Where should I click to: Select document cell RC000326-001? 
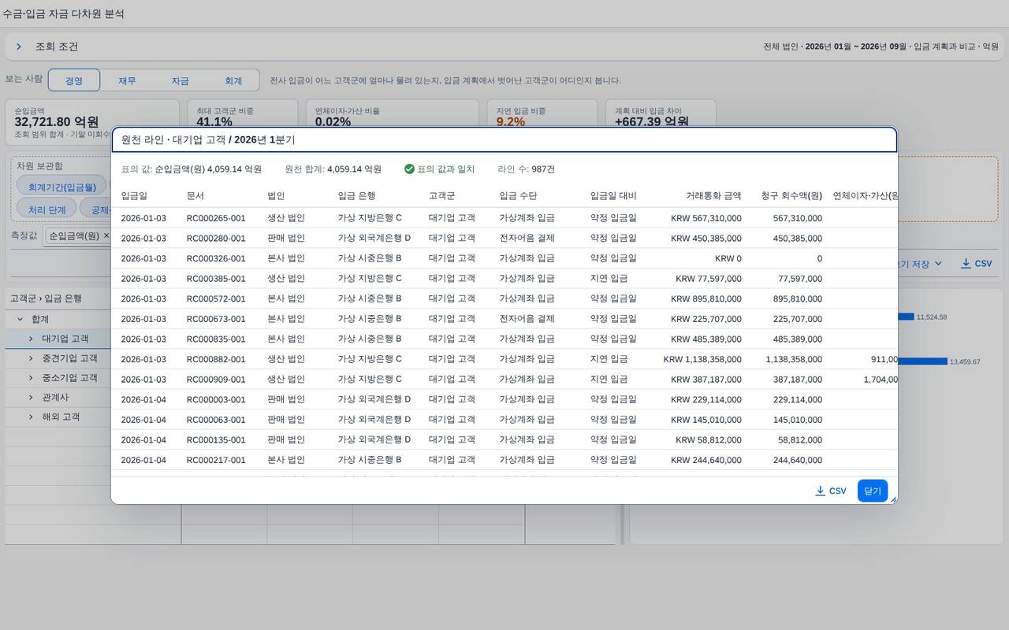click(216, 258)
